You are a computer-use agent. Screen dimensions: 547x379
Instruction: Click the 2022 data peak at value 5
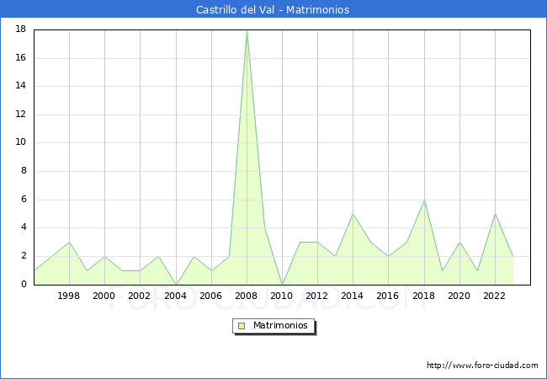[x=495, y=214]
